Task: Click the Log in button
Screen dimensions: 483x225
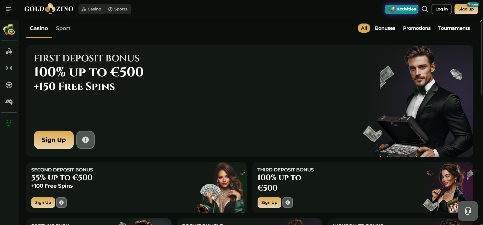Action: click(x=441, y=9)
